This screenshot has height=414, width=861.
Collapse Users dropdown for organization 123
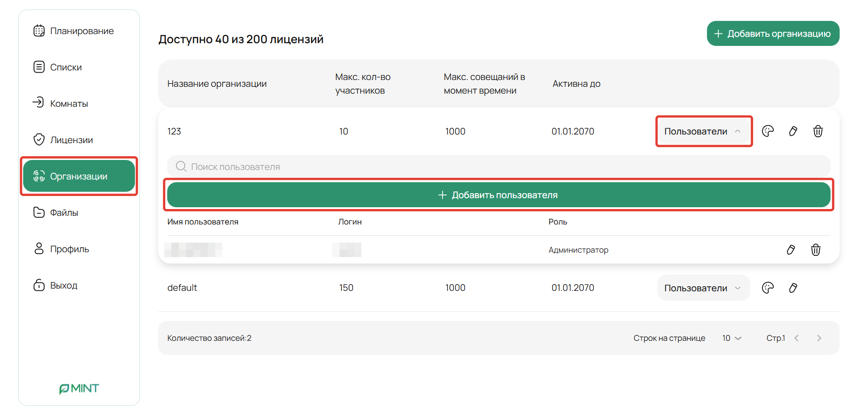pos(703,131)
